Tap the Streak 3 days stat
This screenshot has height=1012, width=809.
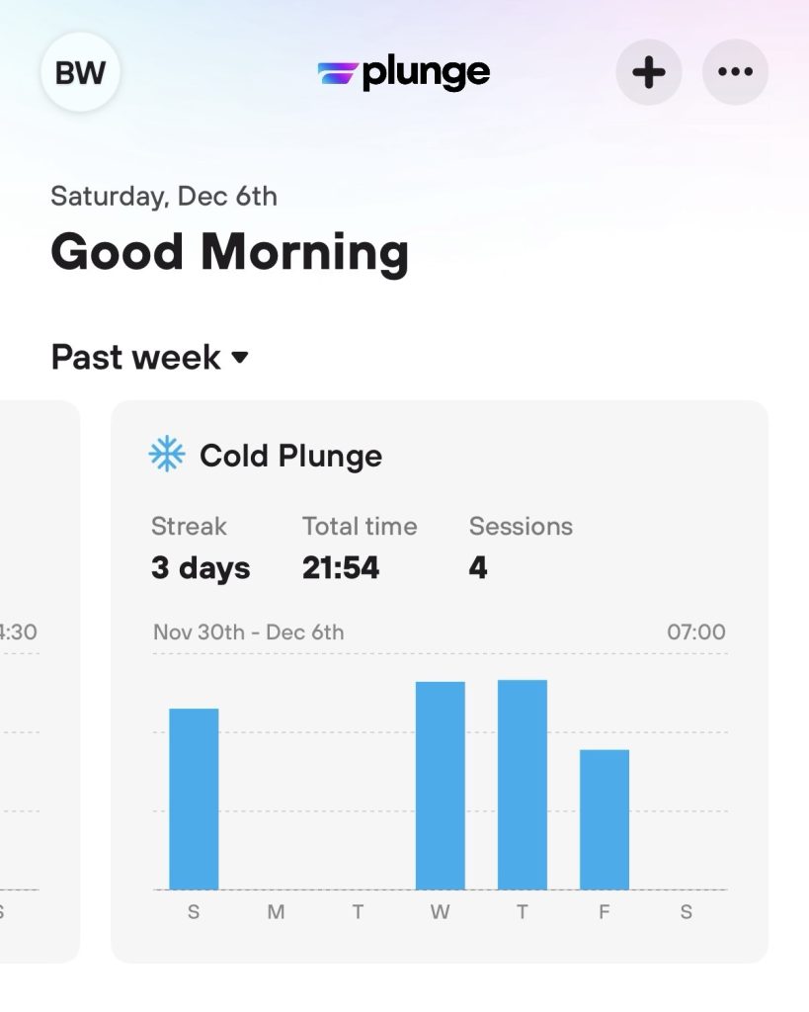201,549
